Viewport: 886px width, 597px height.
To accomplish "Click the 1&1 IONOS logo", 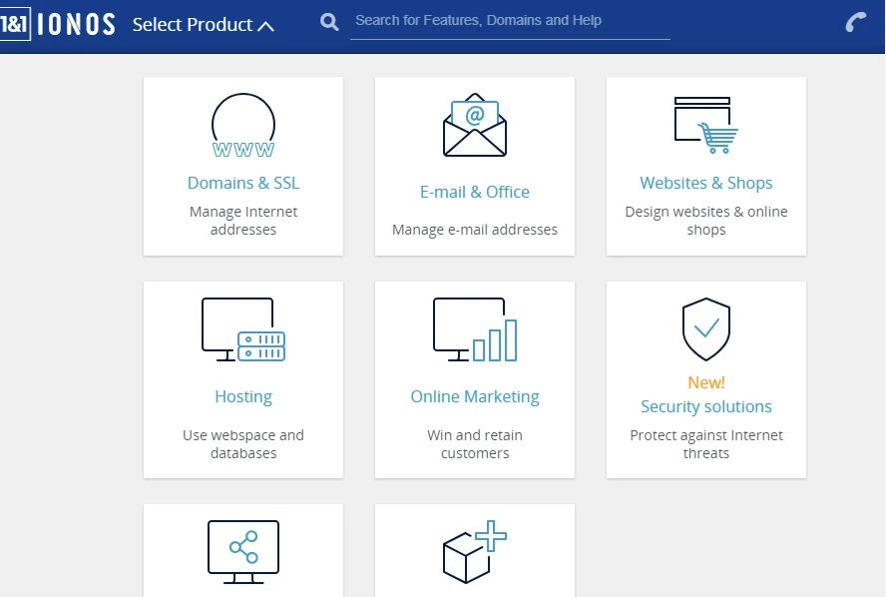I will (58, 24).
